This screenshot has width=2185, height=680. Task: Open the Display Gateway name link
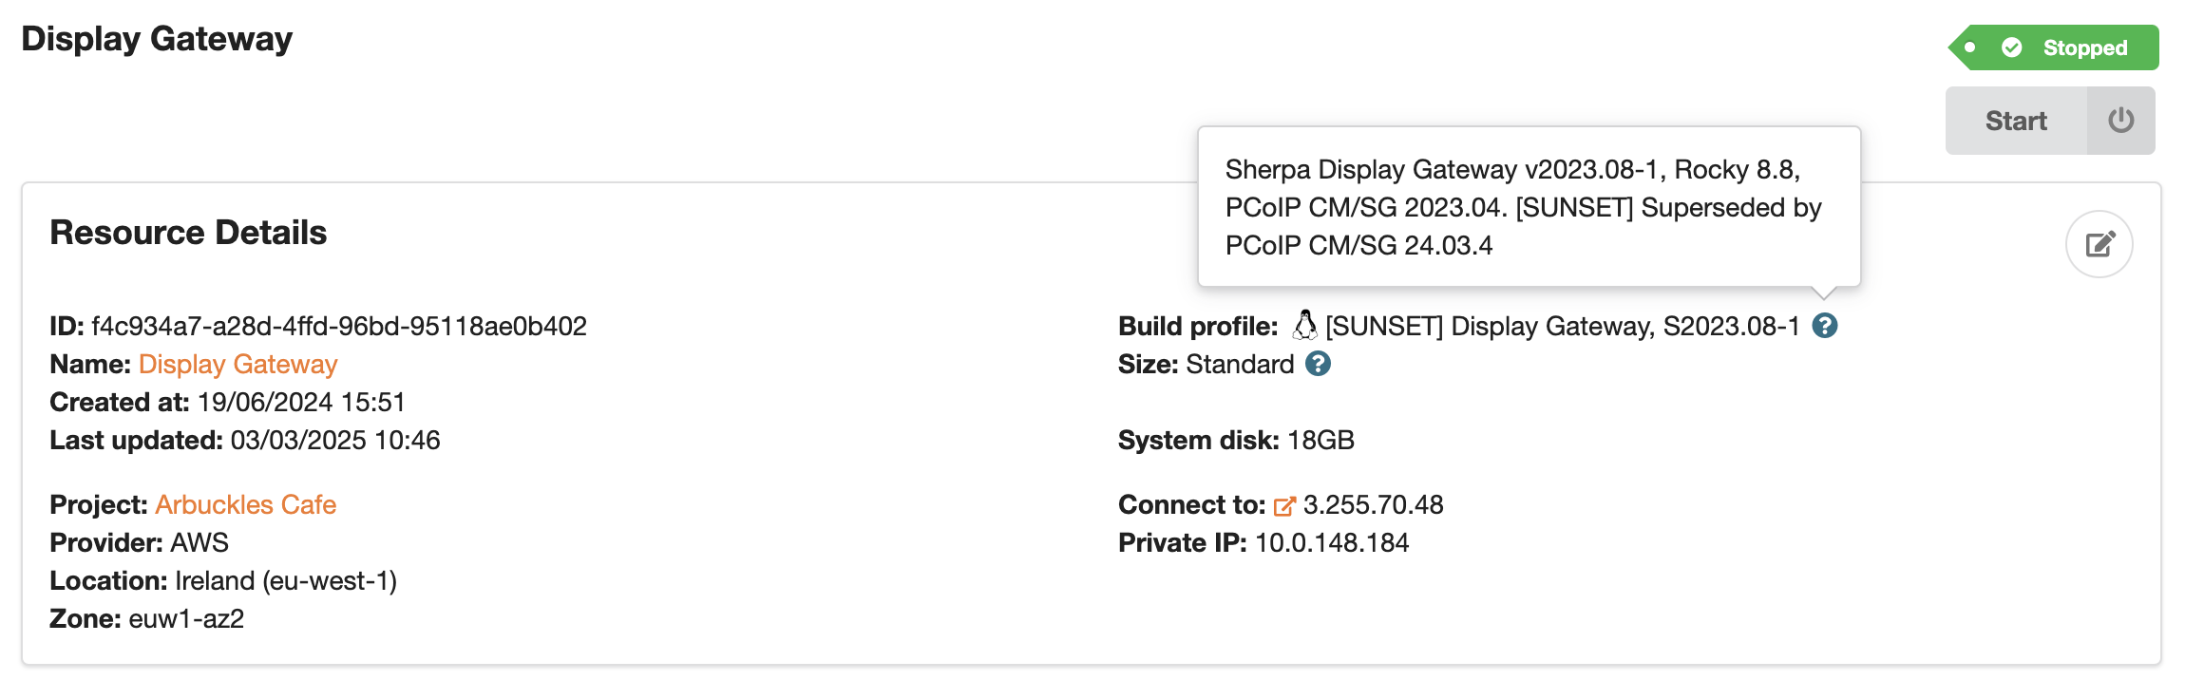click(237, 364)
